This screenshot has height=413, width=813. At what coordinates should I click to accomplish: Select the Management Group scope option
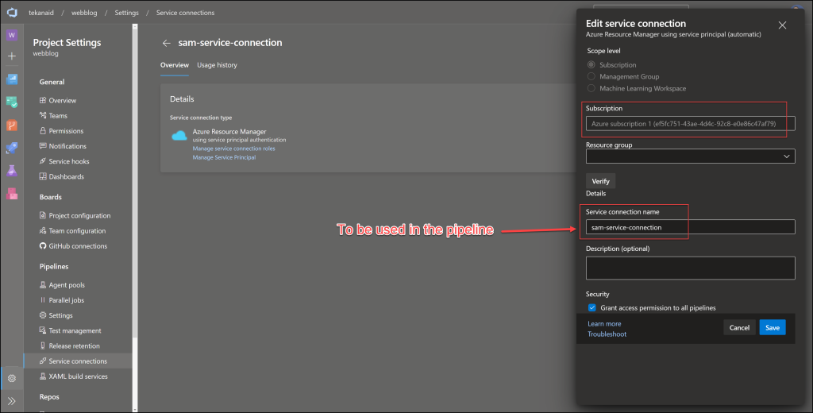[x=591, y=77]
